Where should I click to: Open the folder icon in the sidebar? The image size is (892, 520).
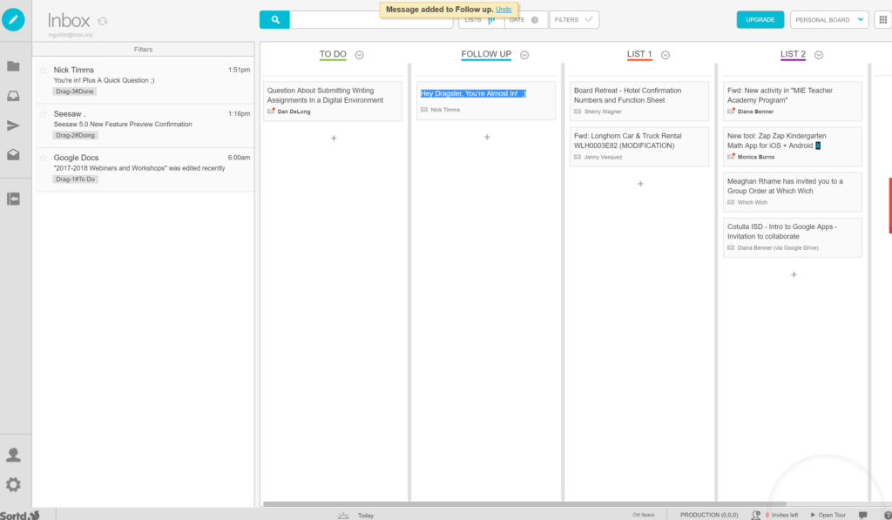pyautogui.click(x=13, y=66)
